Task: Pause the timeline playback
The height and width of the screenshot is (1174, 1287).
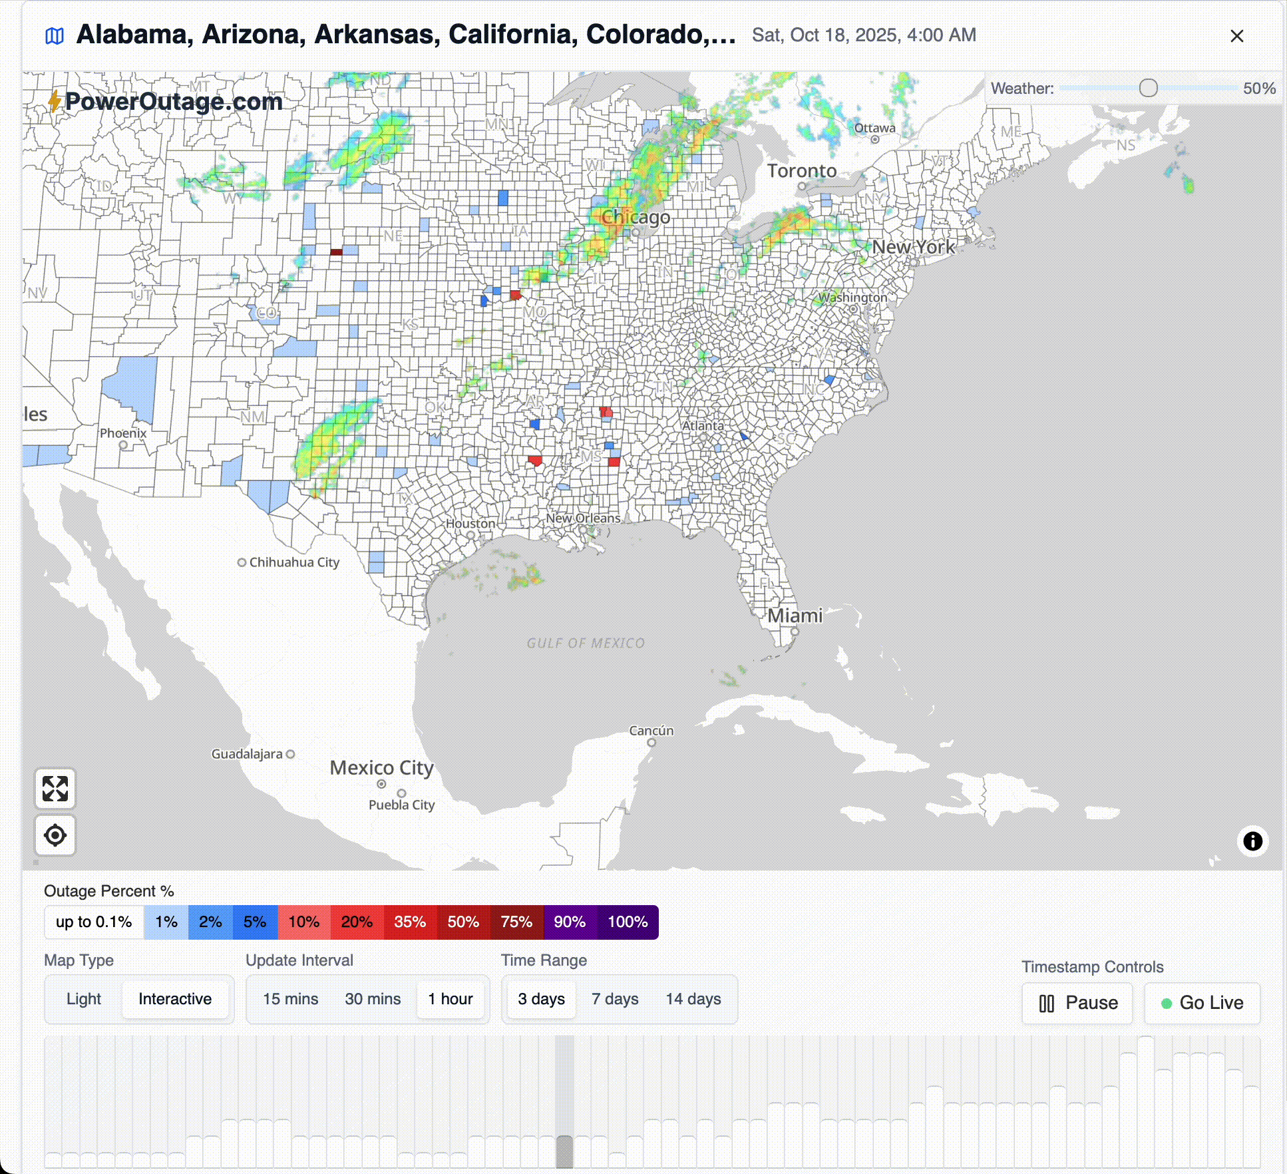Action: (x=1077, y=1003)
